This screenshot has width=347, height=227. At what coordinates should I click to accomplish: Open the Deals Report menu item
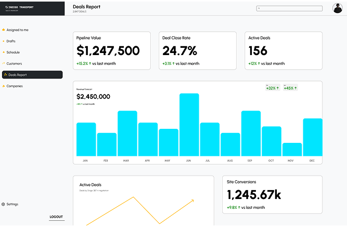point(32,75)
